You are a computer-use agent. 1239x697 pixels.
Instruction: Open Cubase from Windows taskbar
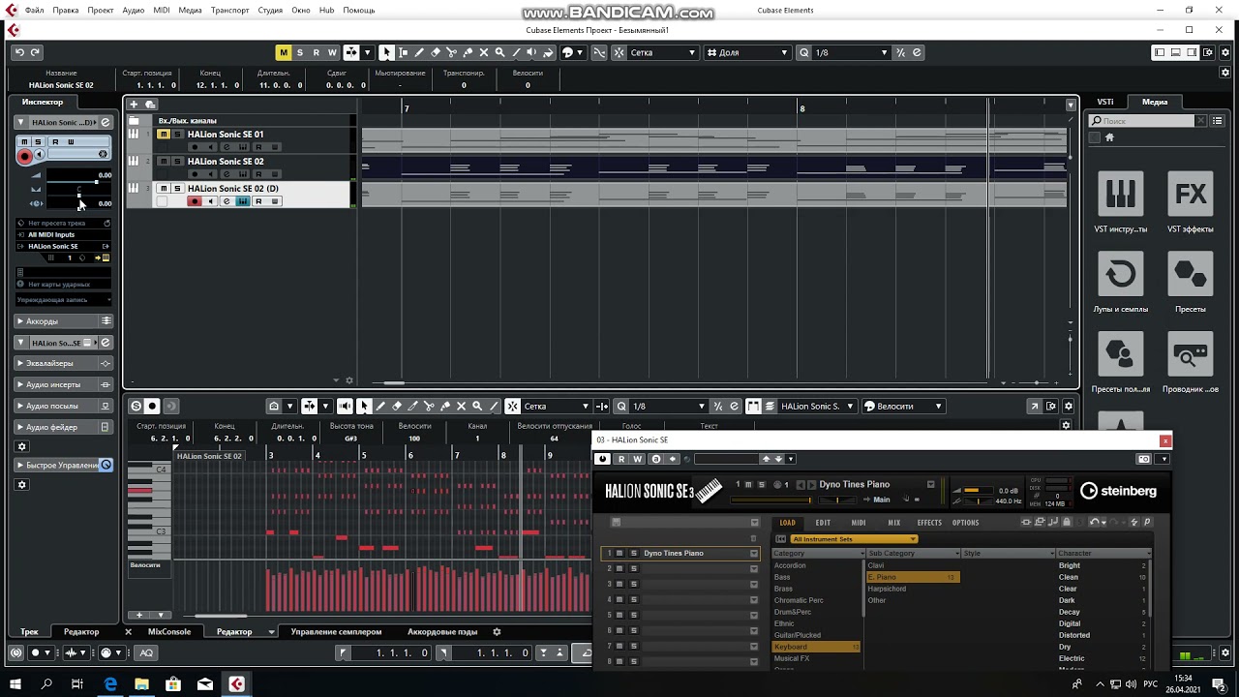click(x=236, y=684)
